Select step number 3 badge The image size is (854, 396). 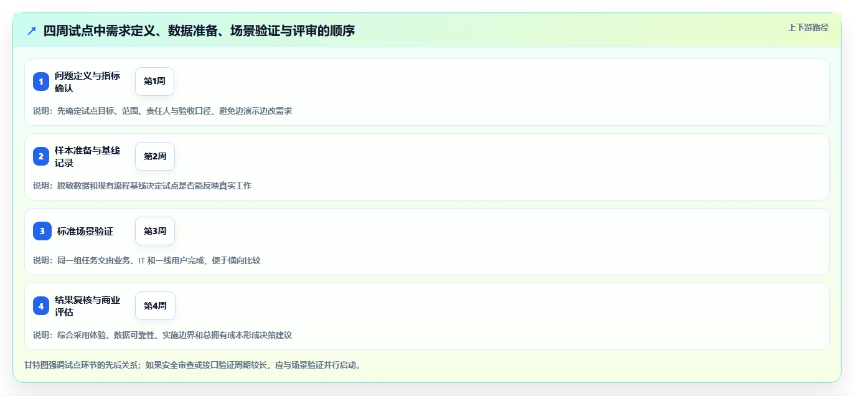point(42,231)
